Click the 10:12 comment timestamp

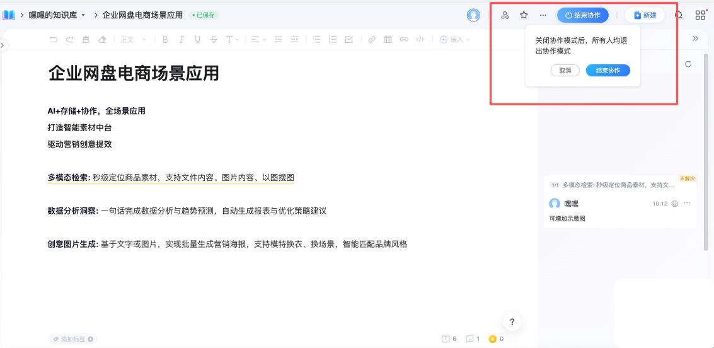tap(660, 204)
